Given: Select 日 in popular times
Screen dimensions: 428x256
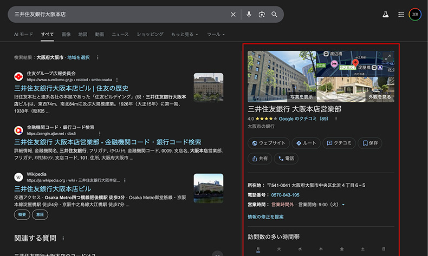Looking at the screenshot, I should tap(384, 249).
